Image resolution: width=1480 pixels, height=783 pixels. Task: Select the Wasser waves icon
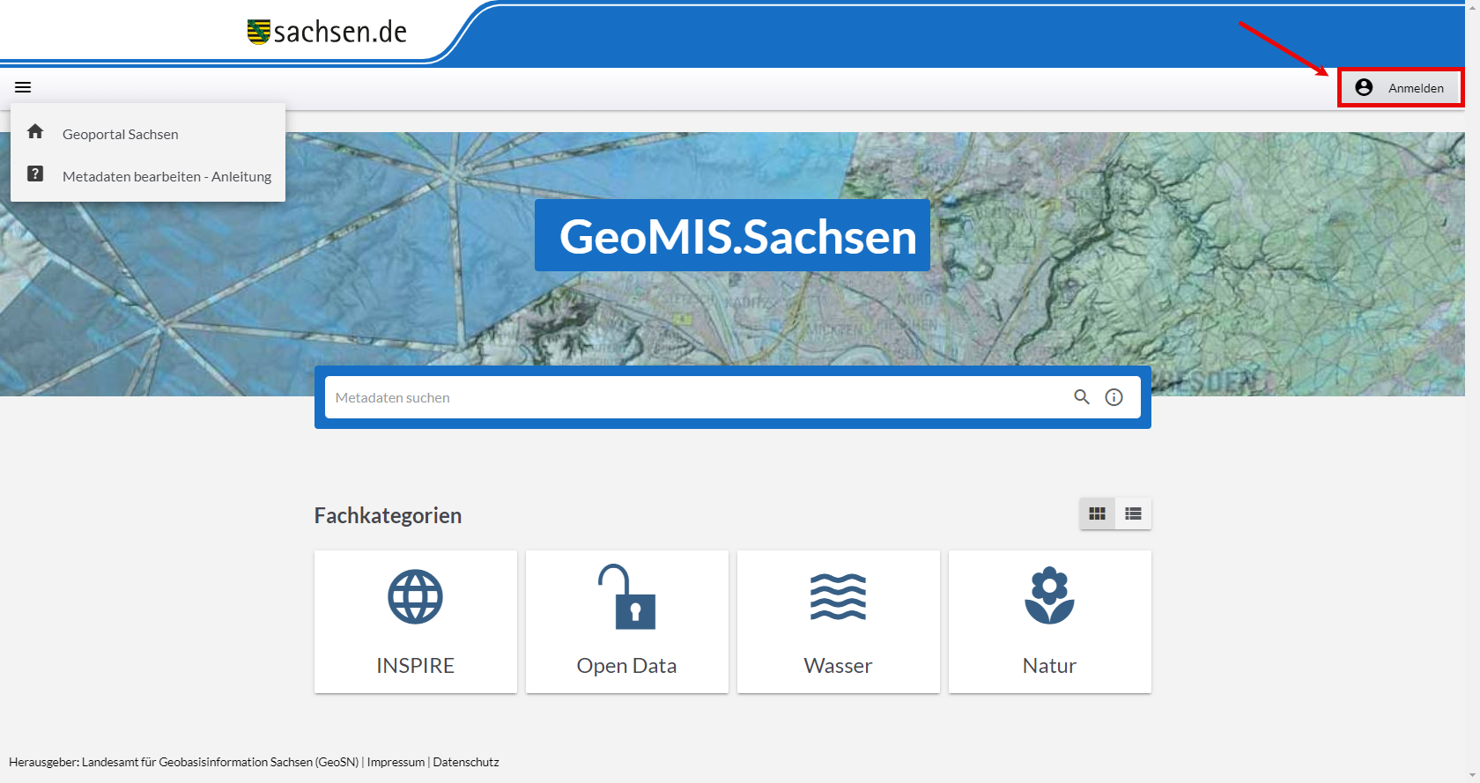pyautogui.click(x=838, y=597)
